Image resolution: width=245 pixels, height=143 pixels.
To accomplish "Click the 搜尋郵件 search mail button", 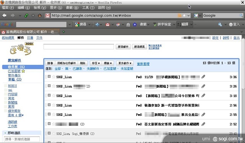I will [x=123, y=47].
